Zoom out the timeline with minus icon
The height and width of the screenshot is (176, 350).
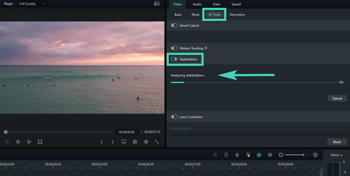(281, 155)
